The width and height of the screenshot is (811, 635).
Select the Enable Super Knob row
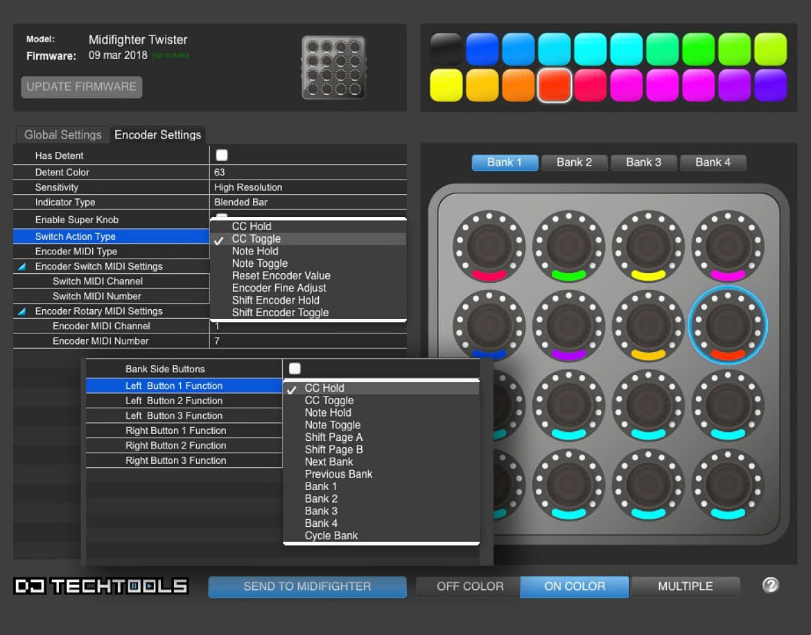pos(111,220)
